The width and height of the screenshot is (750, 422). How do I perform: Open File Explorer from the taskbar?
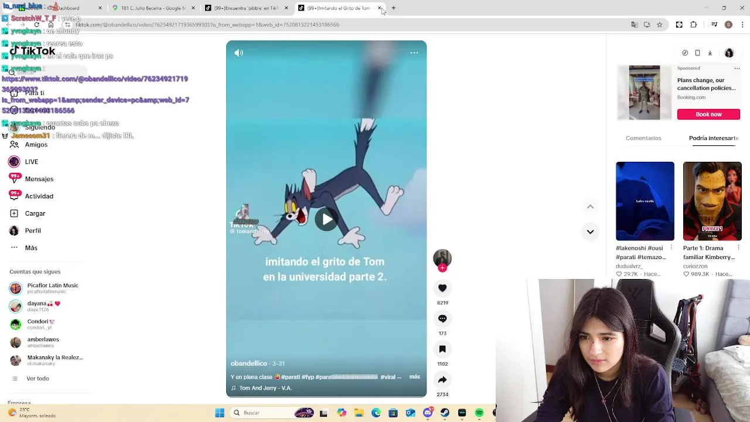359,413
